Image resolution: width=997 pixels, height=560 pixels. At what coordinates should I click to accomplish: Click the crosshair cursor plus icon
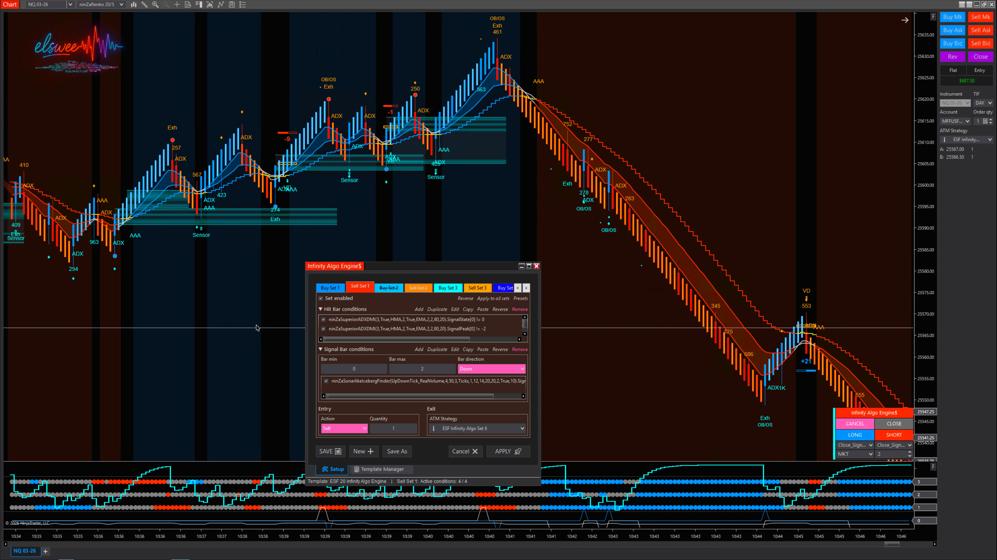177,5
